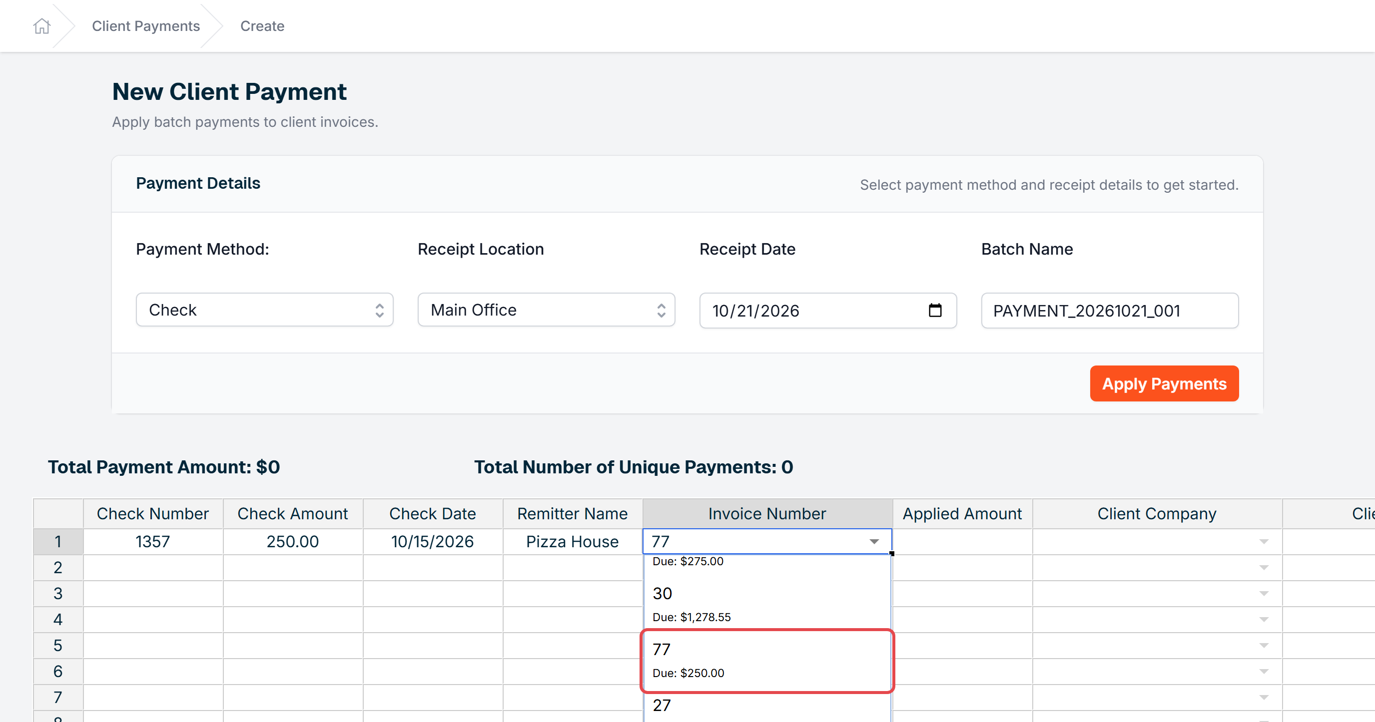Click the Check Amount column header
Viewport: 1375px width, 722px height.
(293, 513)
